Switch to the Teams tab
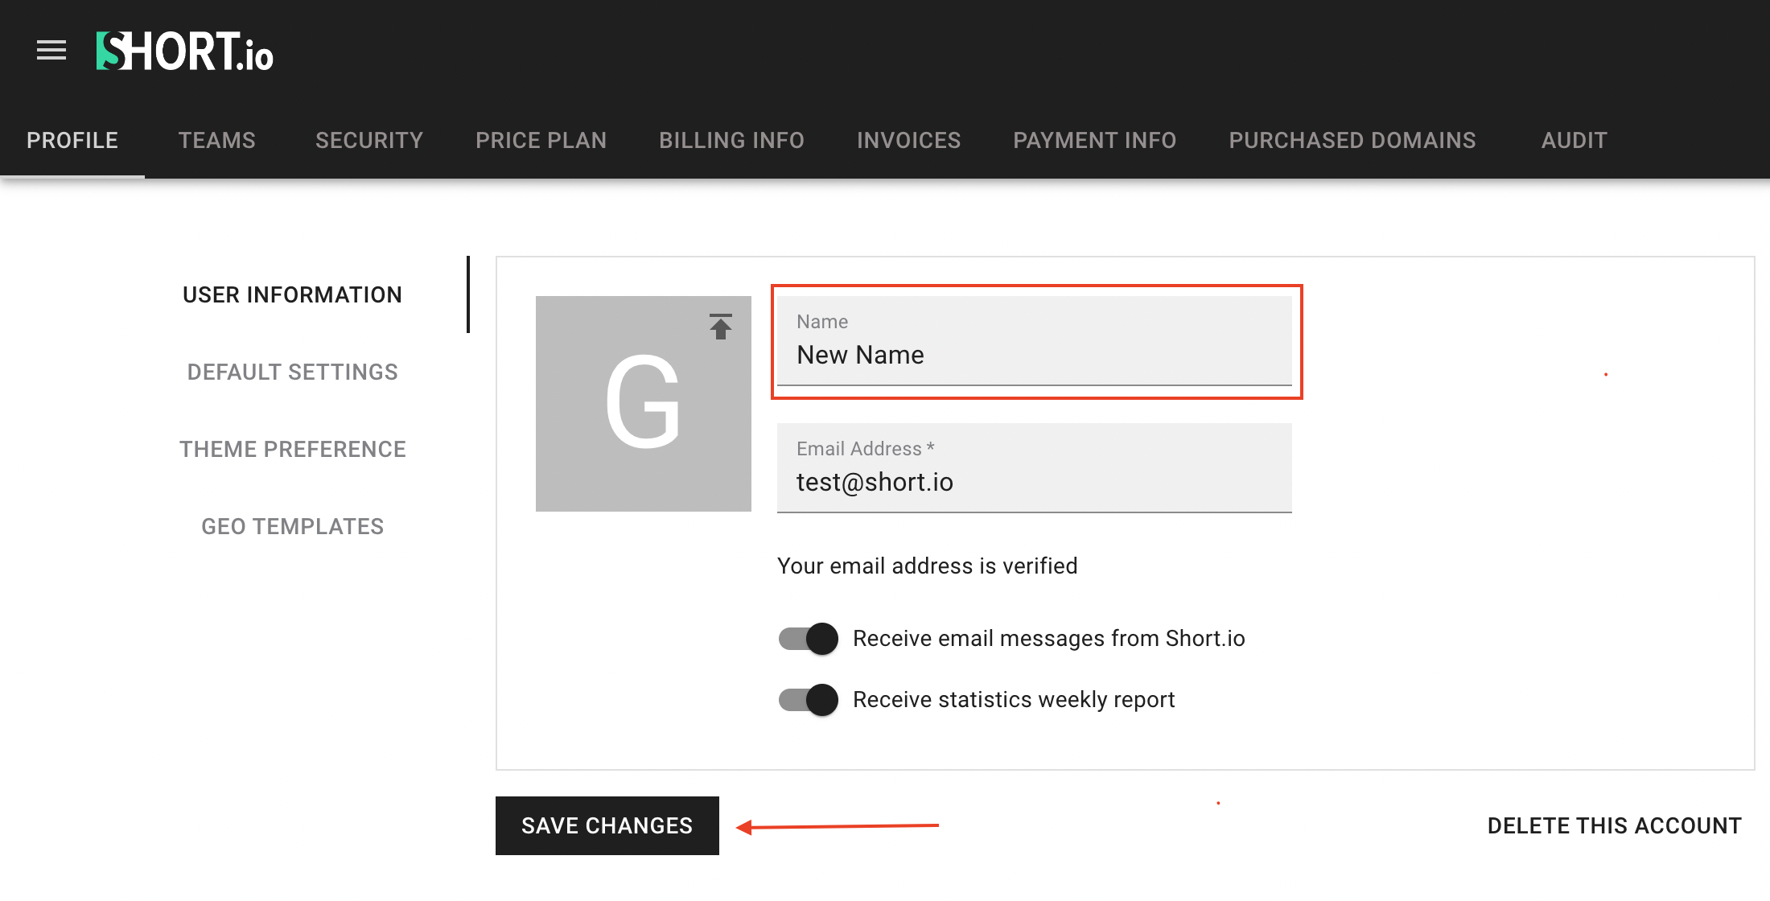 coord(216,141)
